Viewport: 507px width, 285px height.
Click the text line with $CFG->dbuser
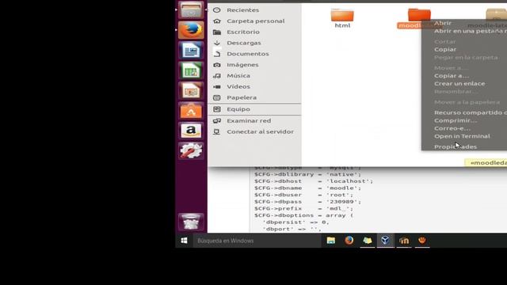point(303,195)
